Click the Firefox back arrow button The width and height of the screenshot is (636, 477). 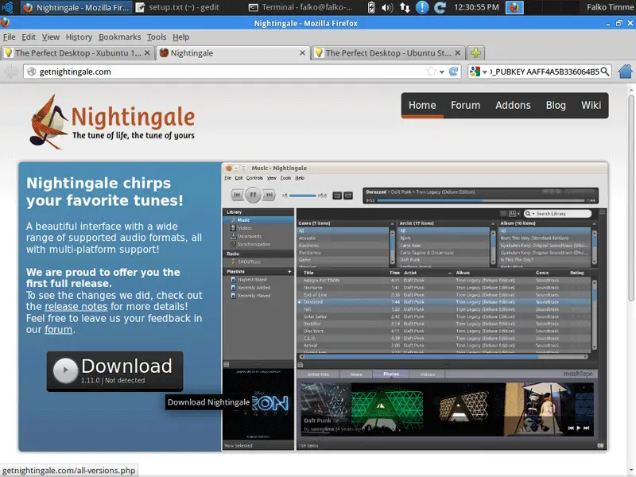11,72
